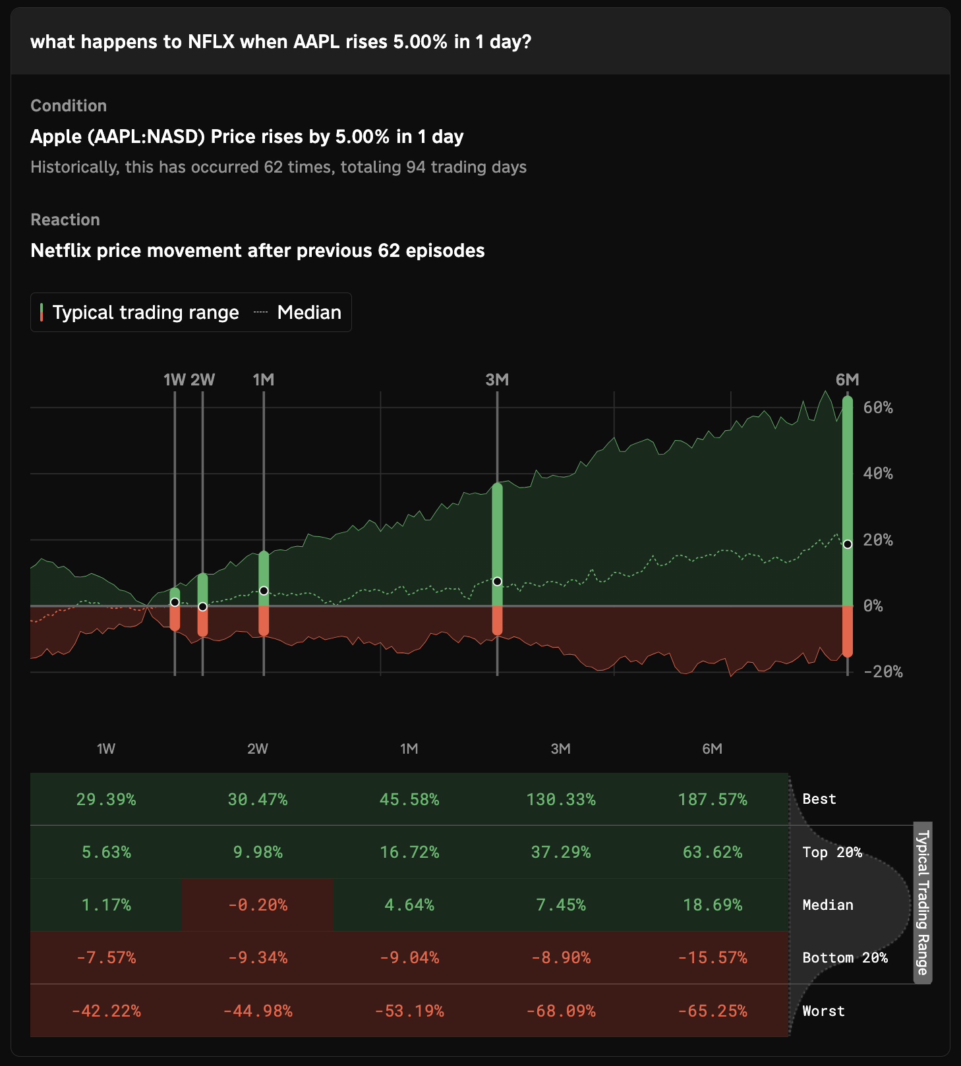Click the median dot on the 1W bar
Screen dimensions: 961x1066
pyautogui.click(x=175, y=602)
